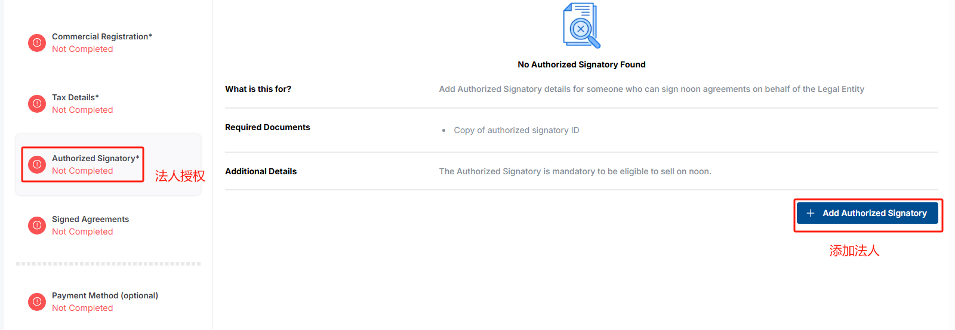955x330 pixels.
Task: Click the Tax Details warning status icon
Action: pyautogui.click(x=37, y=104)
